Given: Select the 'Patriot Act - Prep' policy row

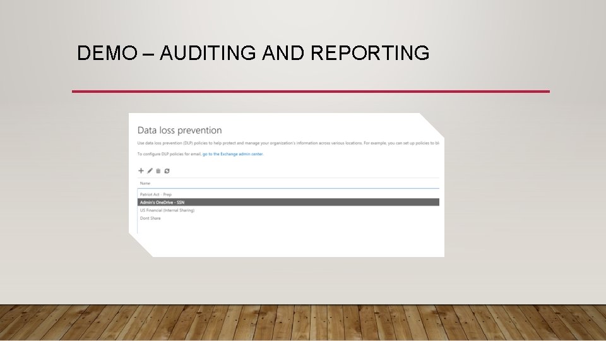Looking at the screenshot, I should 288,194.
